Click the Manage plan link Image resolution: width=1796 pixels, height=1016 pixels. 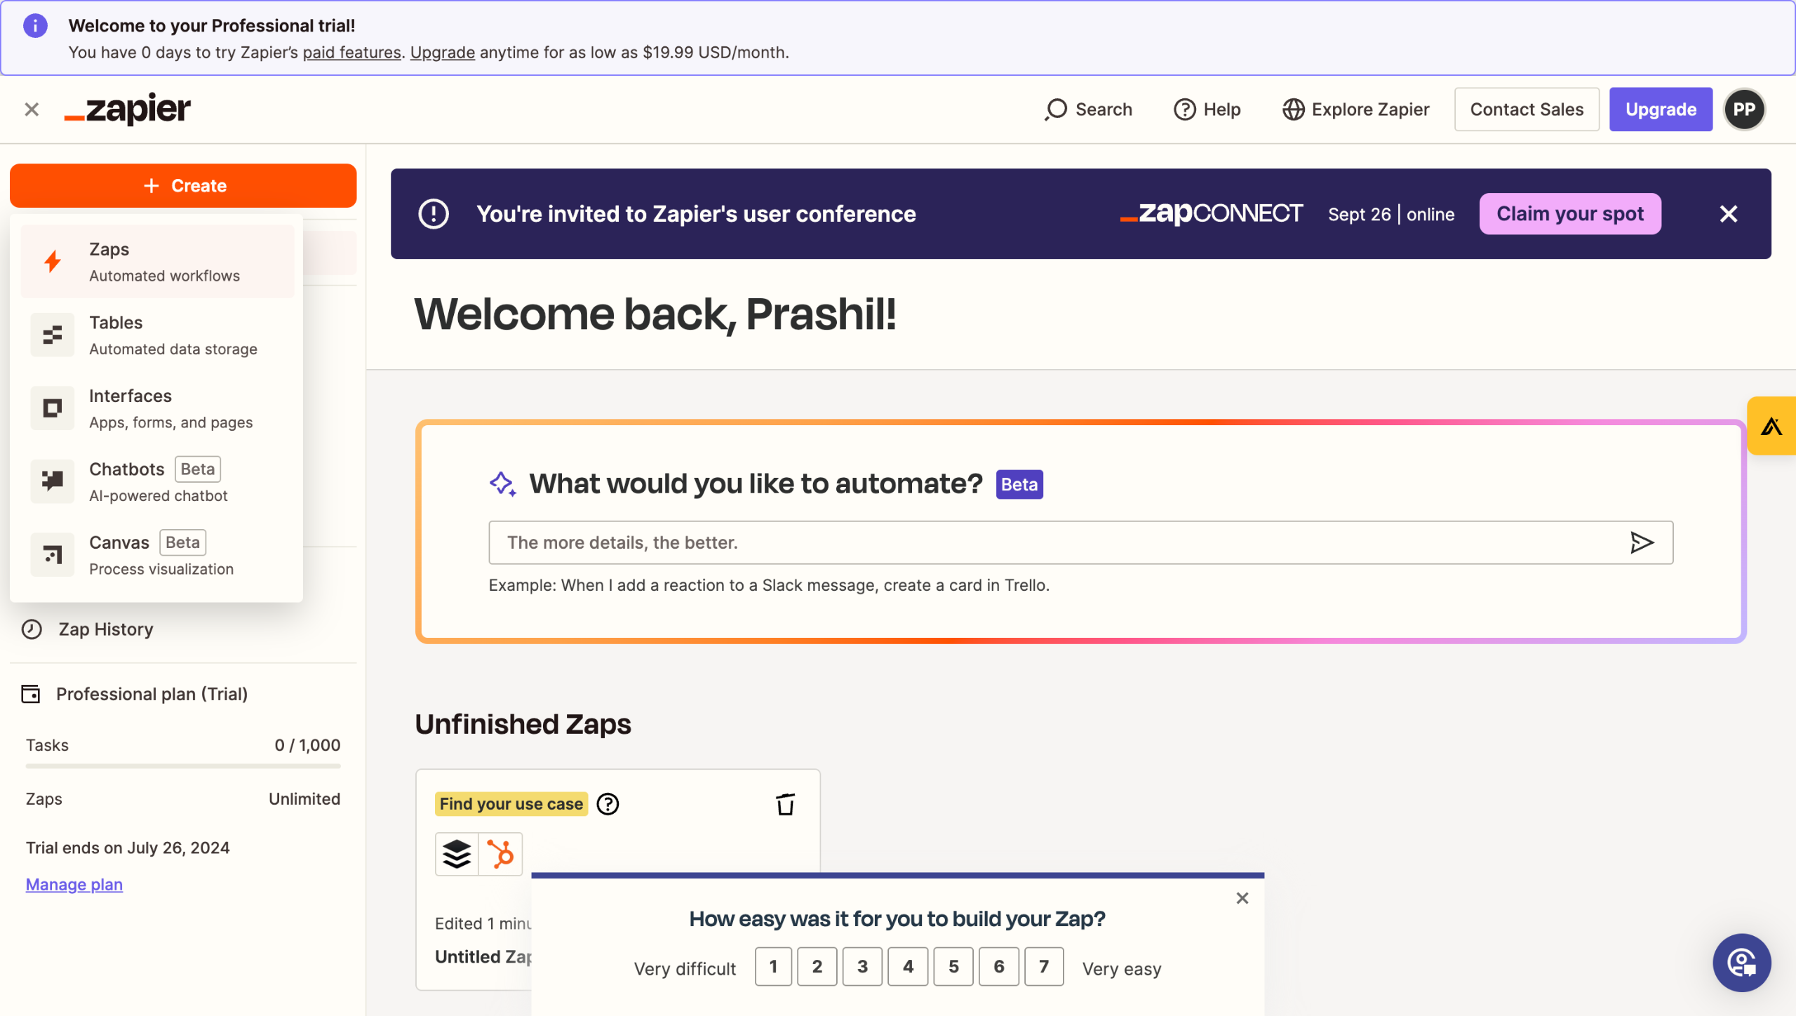coord(74,884)
